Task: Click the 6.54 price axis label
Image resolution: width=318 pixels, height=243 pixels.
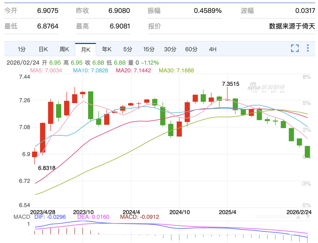Action: pyautogui.click(x=24, y=205)
